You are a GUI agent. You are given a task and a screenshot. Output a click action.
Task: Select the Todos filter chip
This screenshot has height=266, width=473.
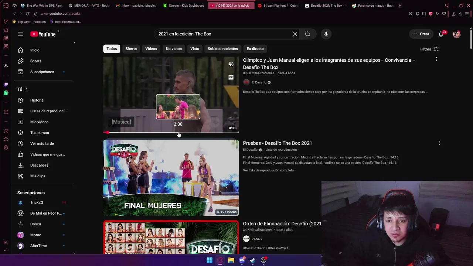coord(112,49)
